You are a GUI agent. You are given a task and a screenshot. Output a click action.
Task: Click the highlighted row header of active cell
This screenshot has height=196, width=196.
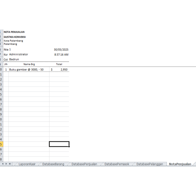(1, 144)
